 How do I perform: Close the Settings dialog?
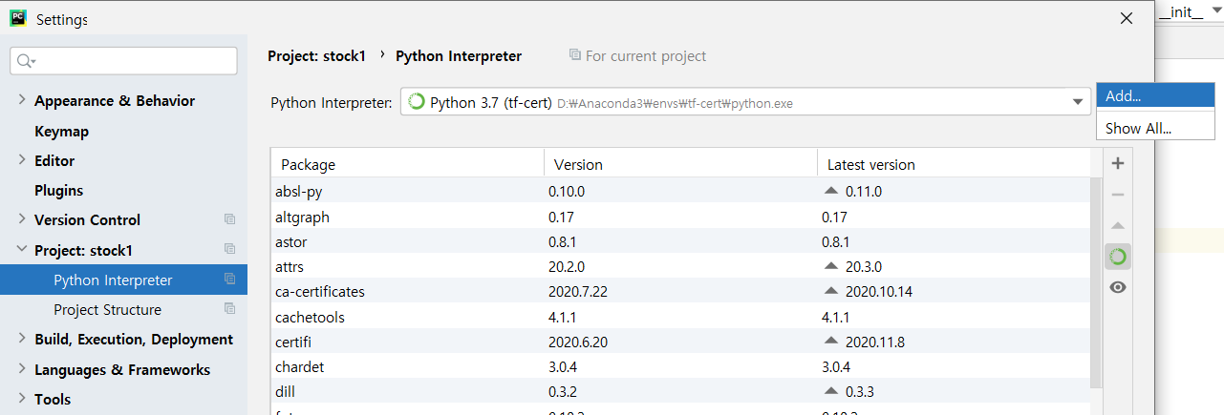[x=1127, y=18]
